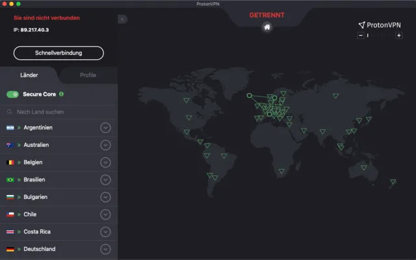Click the Australien country name
The height and width of the screenshot is (260, 416).
pyautogui.click(x=36, y=145)
